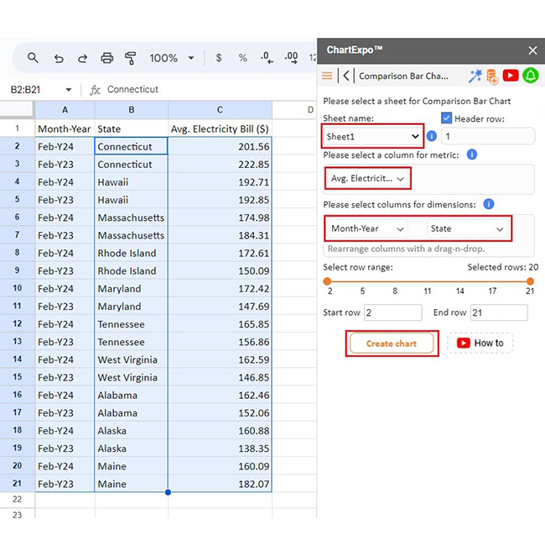Select the paint format roller icon
This screenshot has width=545, height=556.
coord(130,58)
